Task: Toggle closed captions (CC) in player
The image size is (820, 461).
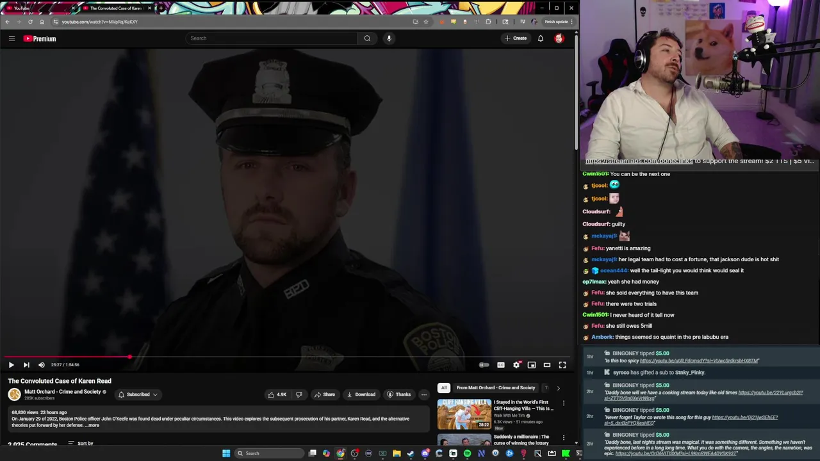Action: 501,365
